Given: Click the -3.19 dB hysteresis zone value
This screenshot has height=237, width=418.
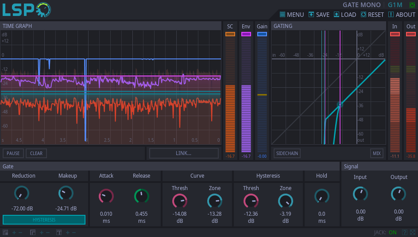Looking at the screenshot, I should tap(286, 217).
